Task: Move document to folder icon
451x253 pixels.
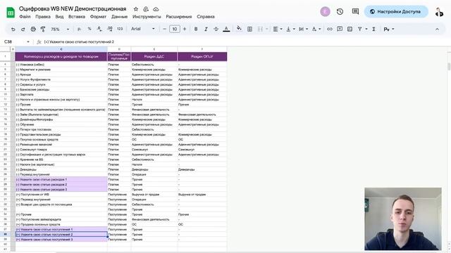Action: coord(146,9)
